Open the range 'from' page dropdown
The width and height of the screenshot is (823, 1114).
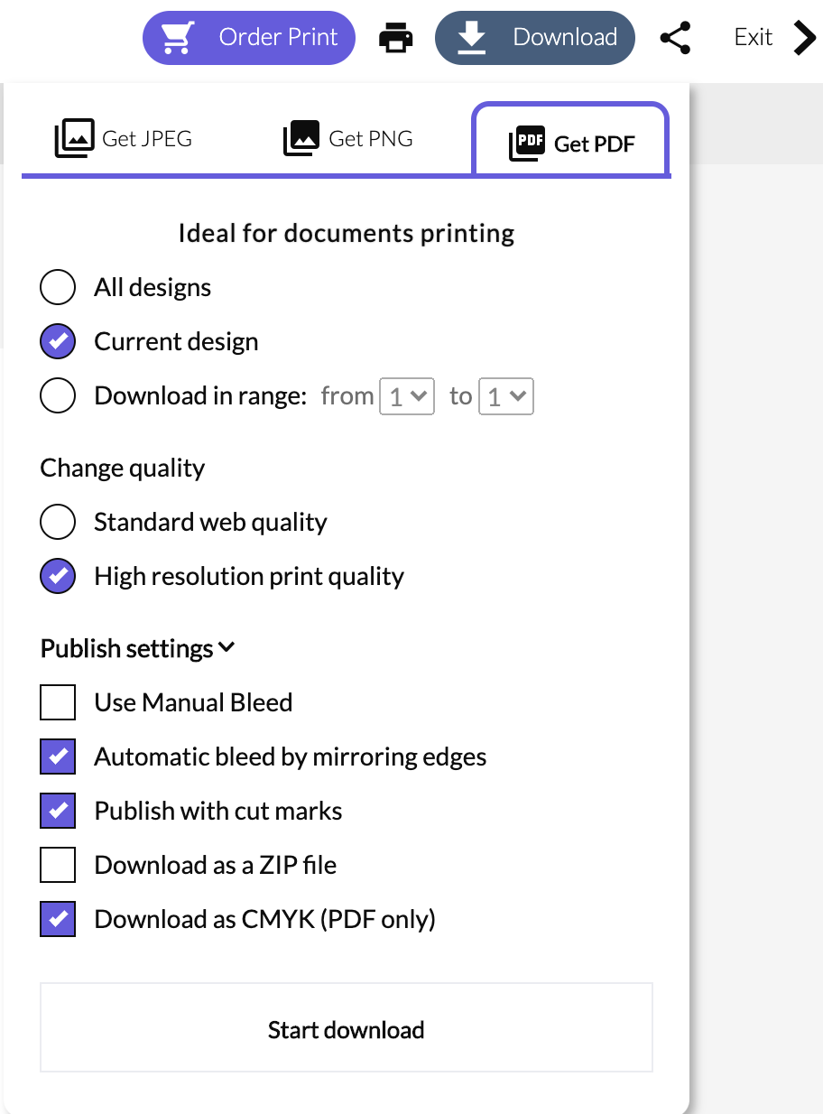pos(407,396)
